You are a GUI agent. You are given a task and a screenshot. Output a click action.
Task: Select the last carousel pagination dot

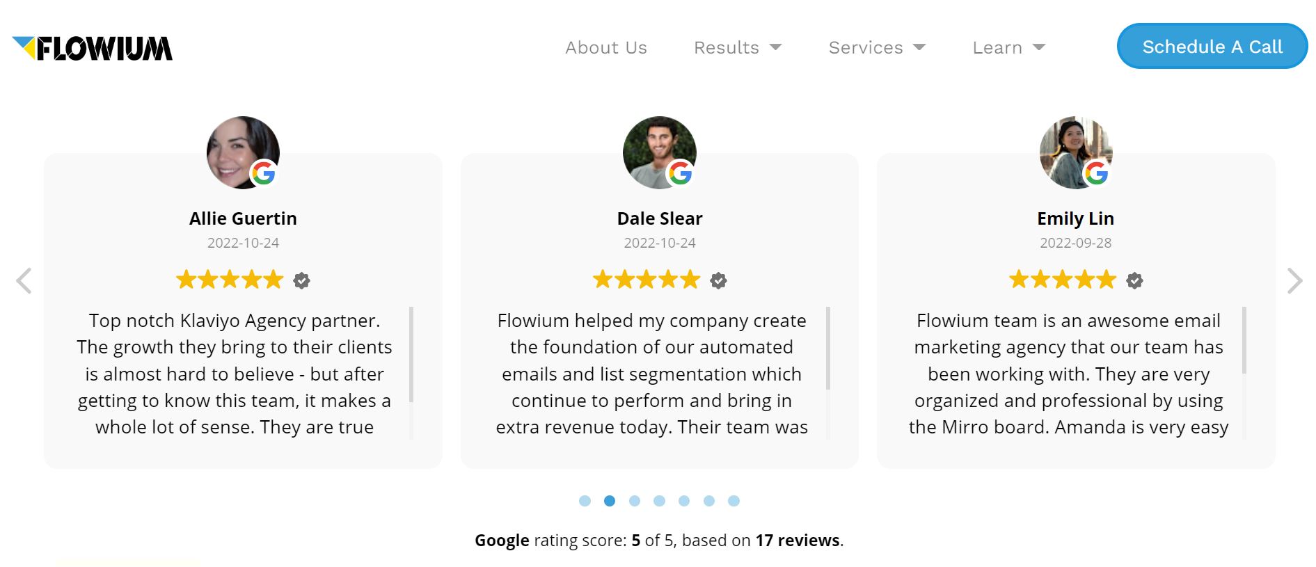click(x=734, y=501)
